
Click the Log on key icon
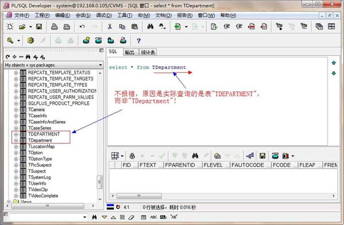10,40
